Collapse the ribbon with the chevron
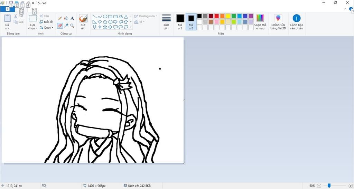Screen dimensions: 354x189 point(345,9)
